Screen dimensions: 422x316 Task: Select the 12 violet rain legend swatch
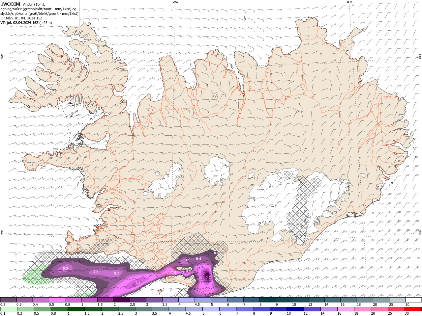coord(312,309)
